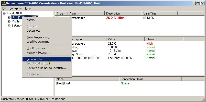Select the ffc-IMS4000 root item
206x102 pixels.
click(x=14, y=13)
